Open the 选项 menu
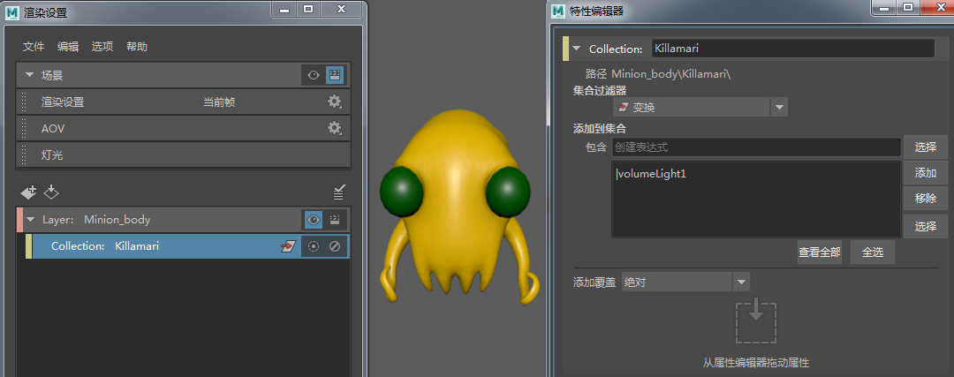This screenshot has width=954, height=377. 102,47
